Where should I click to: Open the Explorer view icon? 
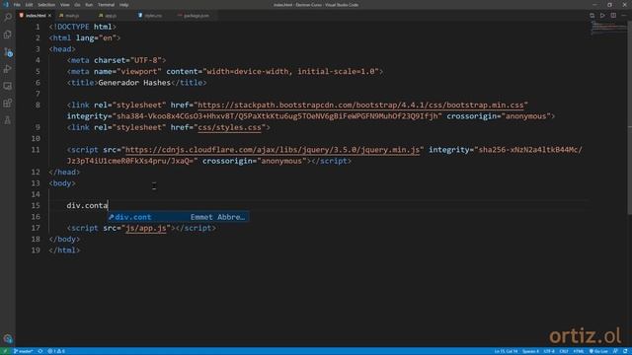coord(8,35)
